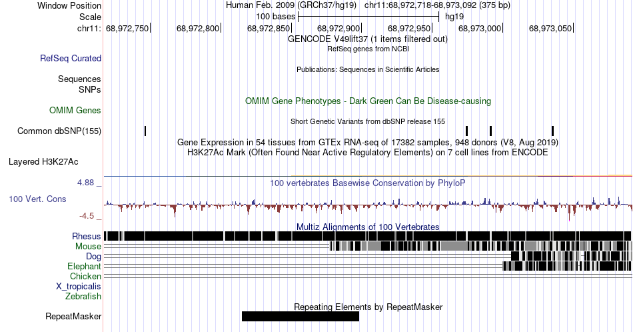Screen dimensions: 633x332
Task: Click the Mouse alignment blocks
Action: tap(481, 246)
